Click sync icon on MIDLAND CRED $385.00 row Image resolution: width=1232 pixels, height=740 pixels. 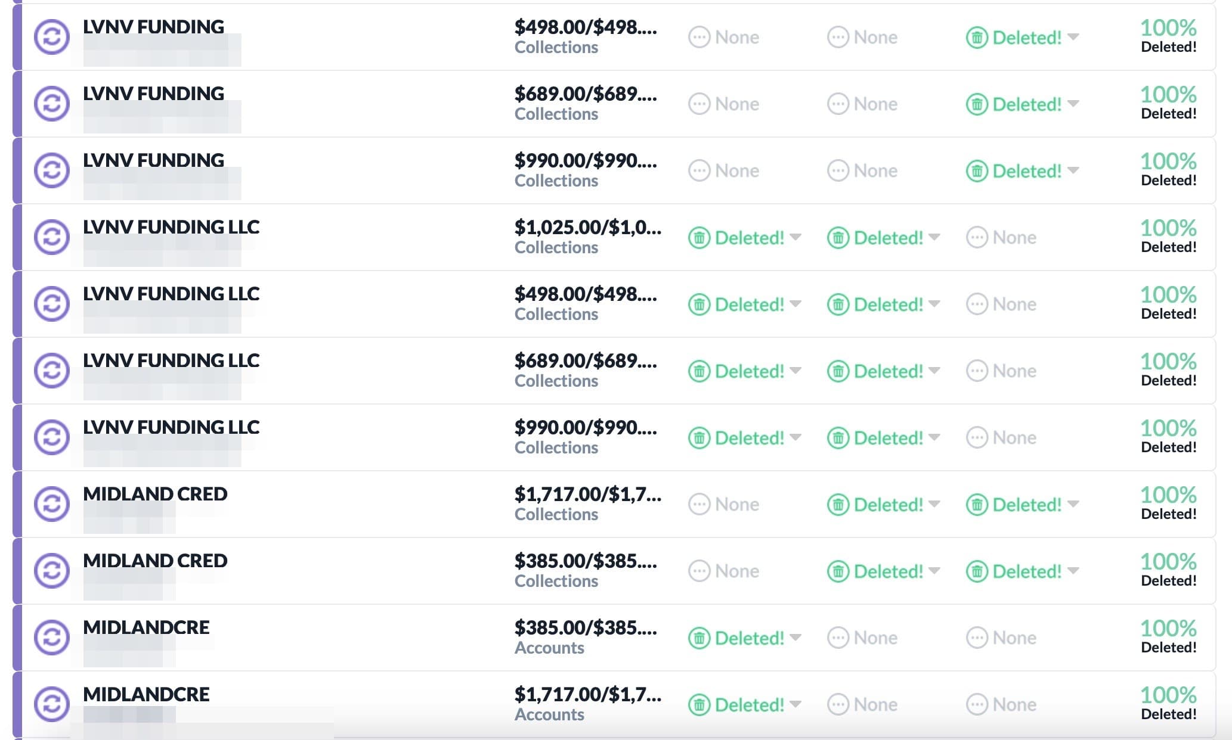coord(52,571)
